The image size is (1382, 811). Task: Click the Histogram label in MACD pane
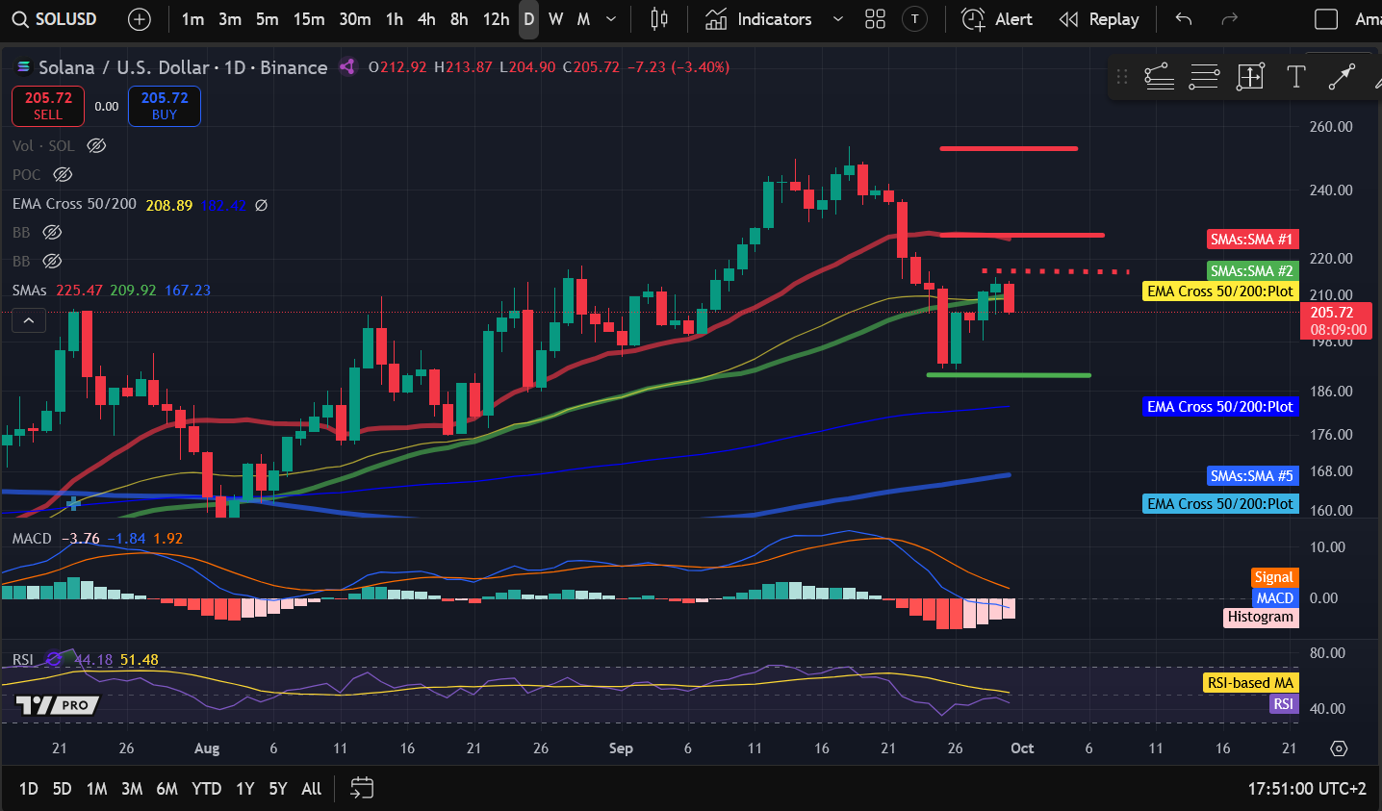pyautogui.click(x=1261, y=618)
